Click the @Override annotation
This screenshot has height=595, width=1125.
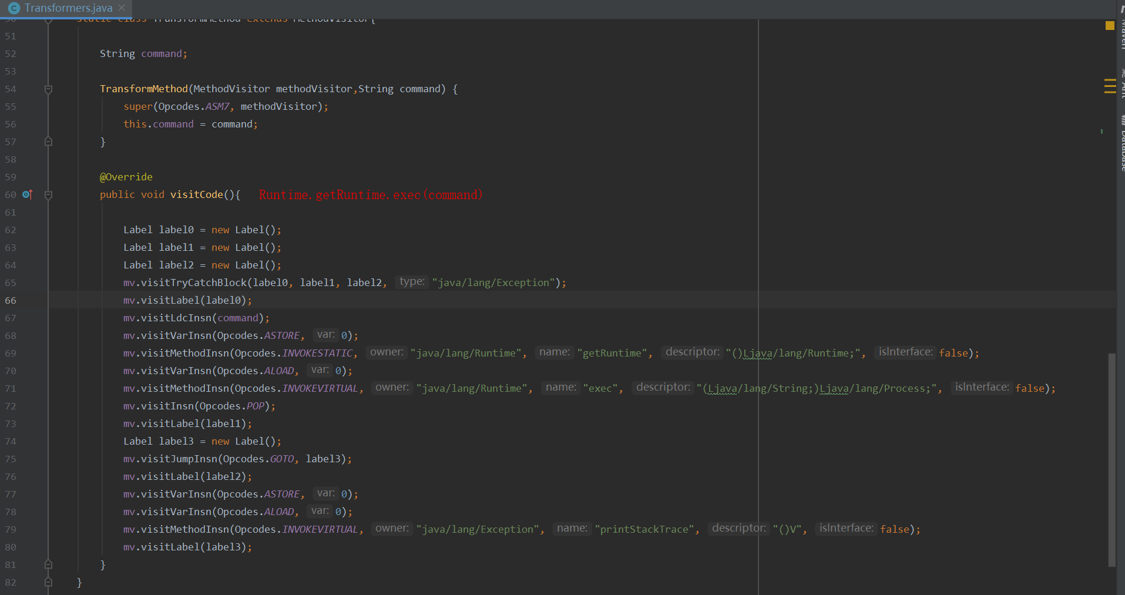[x=126, y=177]
